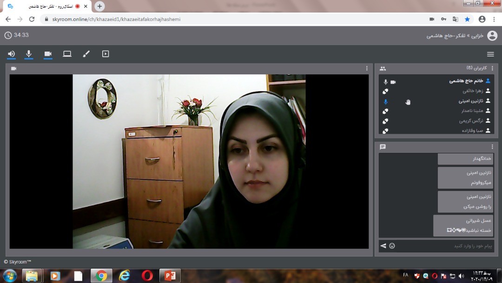
Task: Open the emoji picker in chat
Action: pyautogui.click(x=392, y=246)
